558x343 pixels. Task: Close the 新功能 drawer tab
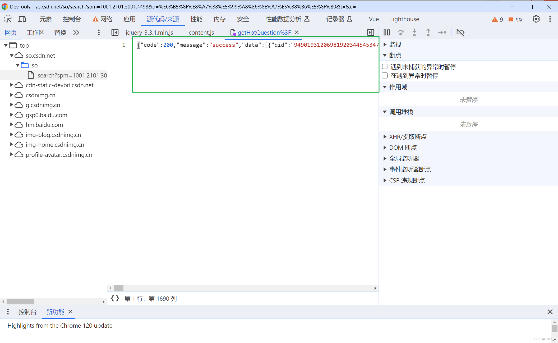(x=70, y=312)
